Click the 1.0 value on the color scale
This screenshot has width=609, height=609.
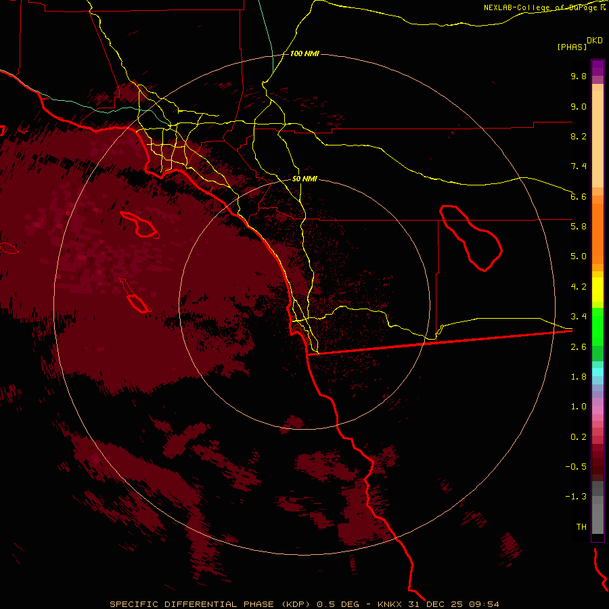point(579,407)
